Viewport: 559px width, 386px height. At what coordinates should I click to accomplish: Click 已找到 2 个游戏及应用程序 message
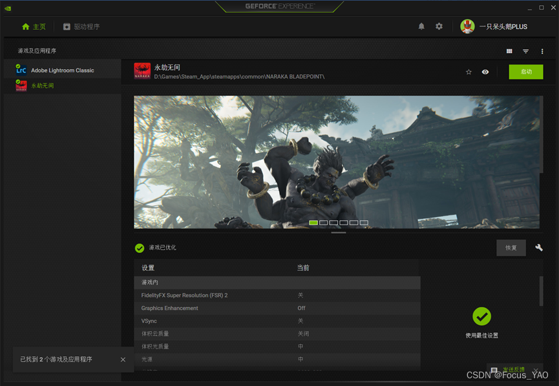tap(56, 360)
